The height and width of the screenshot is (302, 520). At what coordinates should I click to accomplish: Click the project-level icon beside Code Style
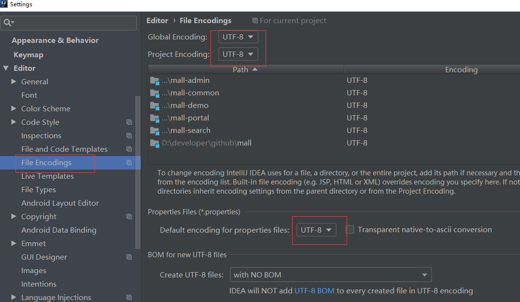(129, 122)
